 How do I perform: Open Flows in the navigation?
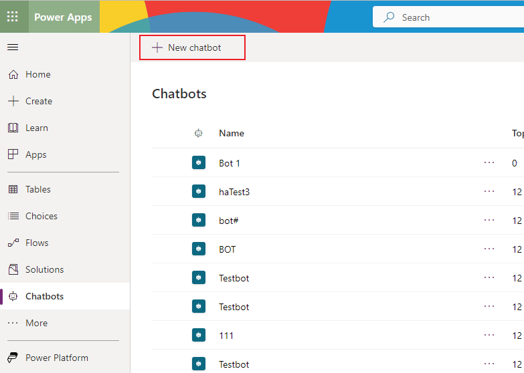(x=65, y=243)
